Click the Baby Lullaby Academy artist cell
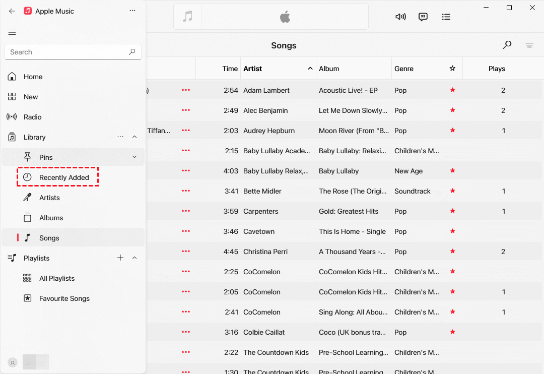This screenshot has width=544, height=374. tap(277, 151)
